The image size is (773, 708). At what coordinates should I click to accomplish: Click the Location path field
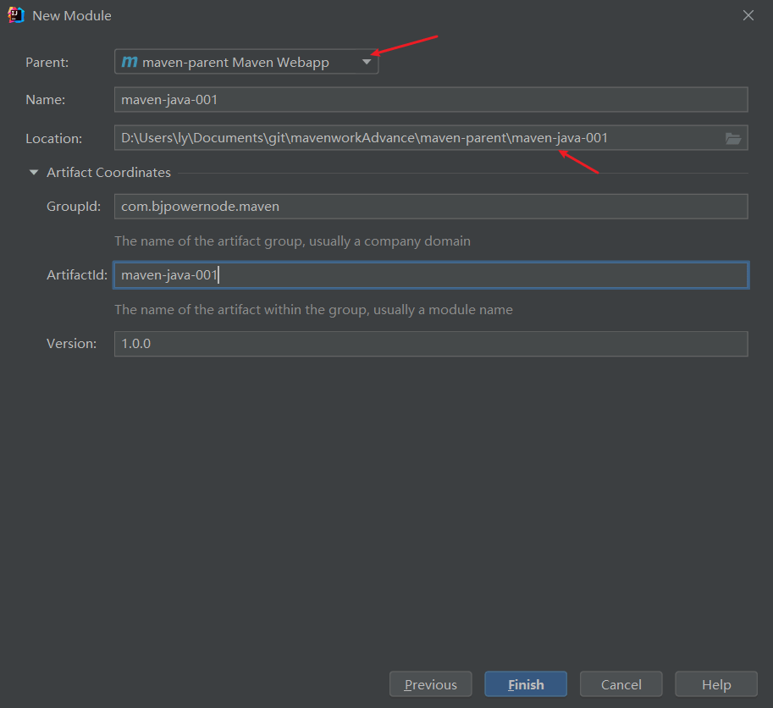tap(431, 138)
